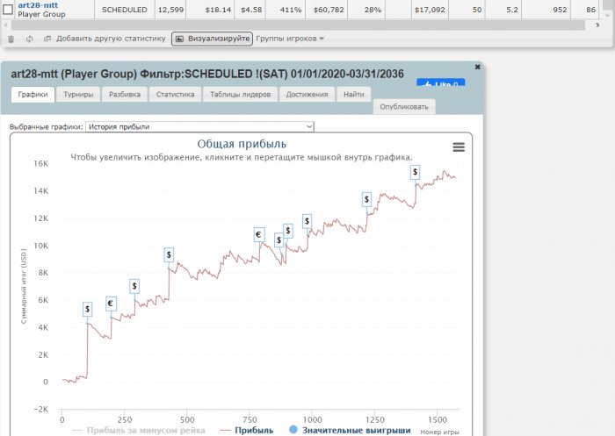Click the 'SCHEDULED' cell
This screenshot has width=615, height=436.
coord(125,10)
